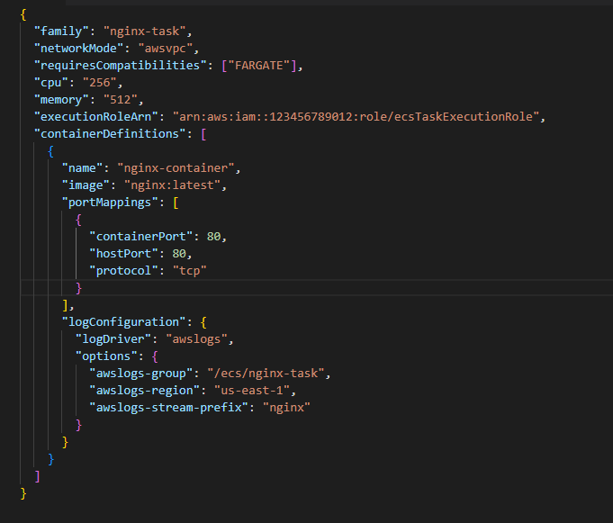Image resolution: width=613 pixels, height=523 pixels.
Task: Select the "512" memory value
Action: [x=120, y=100]
